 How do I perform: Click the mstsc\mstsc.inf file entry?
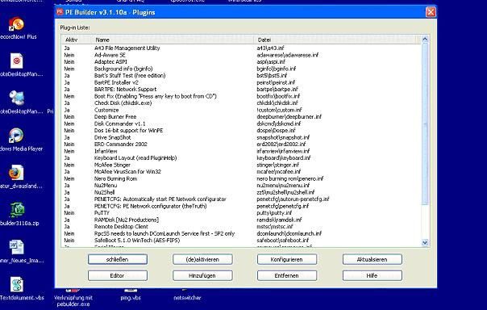275,227
